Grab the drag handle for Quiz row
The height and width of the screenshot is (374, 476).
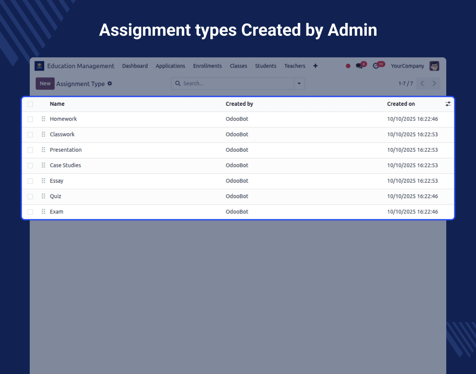(x=43, y=196)
